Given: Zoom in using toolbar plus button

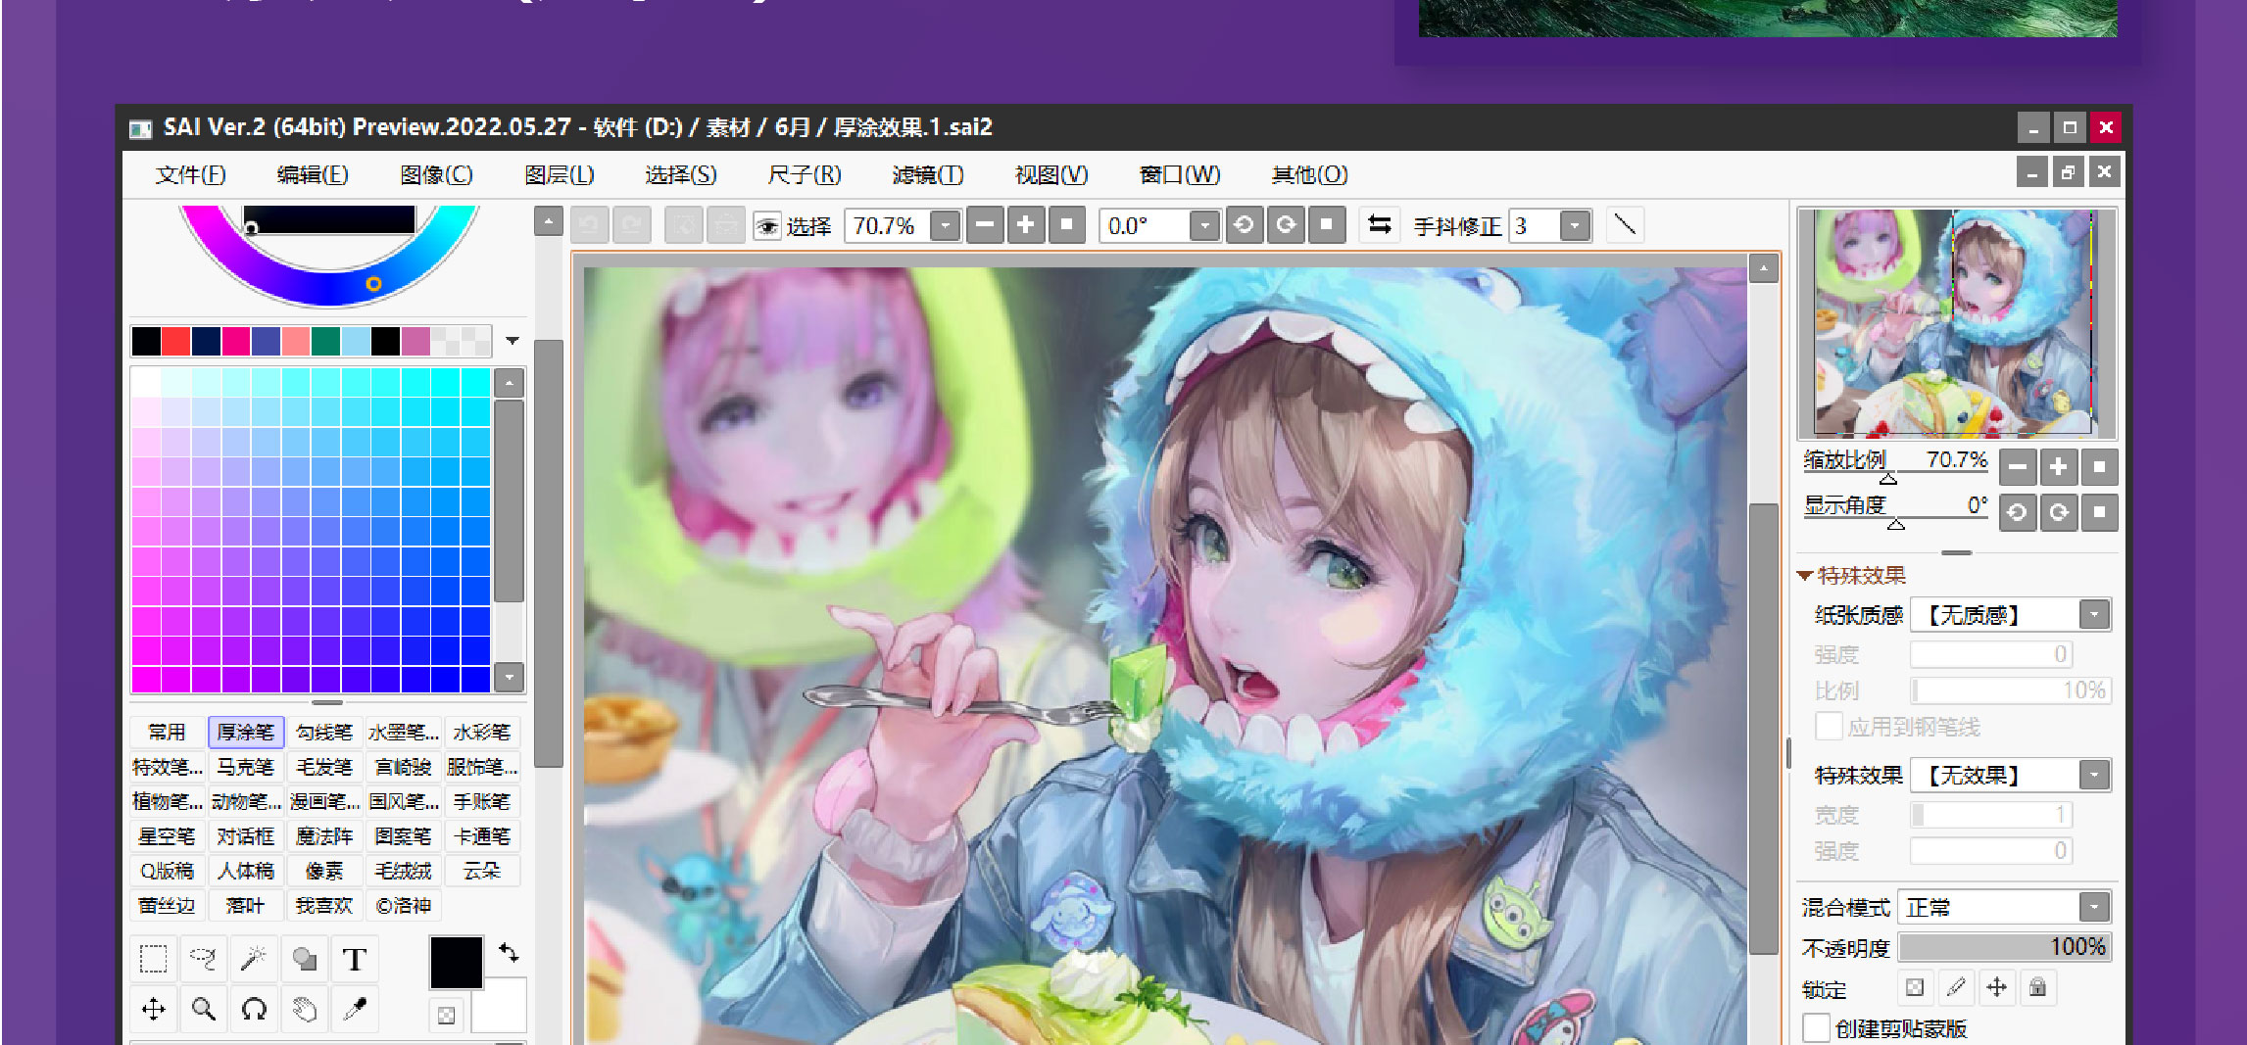Looking at the screenshot, I should click(1026, 225).
